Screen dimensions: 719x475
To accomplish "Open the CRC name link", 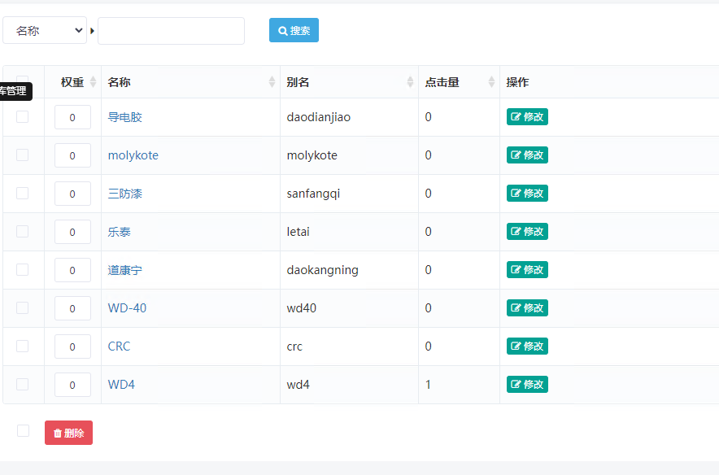I will tap(120, 346).
